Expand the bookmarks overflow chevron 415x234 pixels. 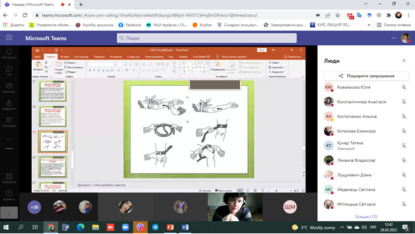tap(369, 25)
